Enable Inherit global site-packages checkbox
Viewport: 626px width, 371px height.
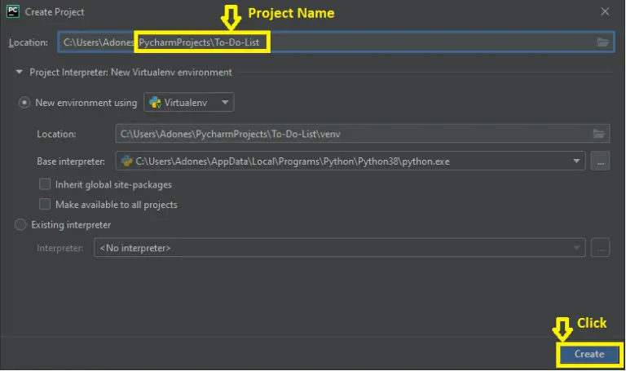[x=45, y=184]
